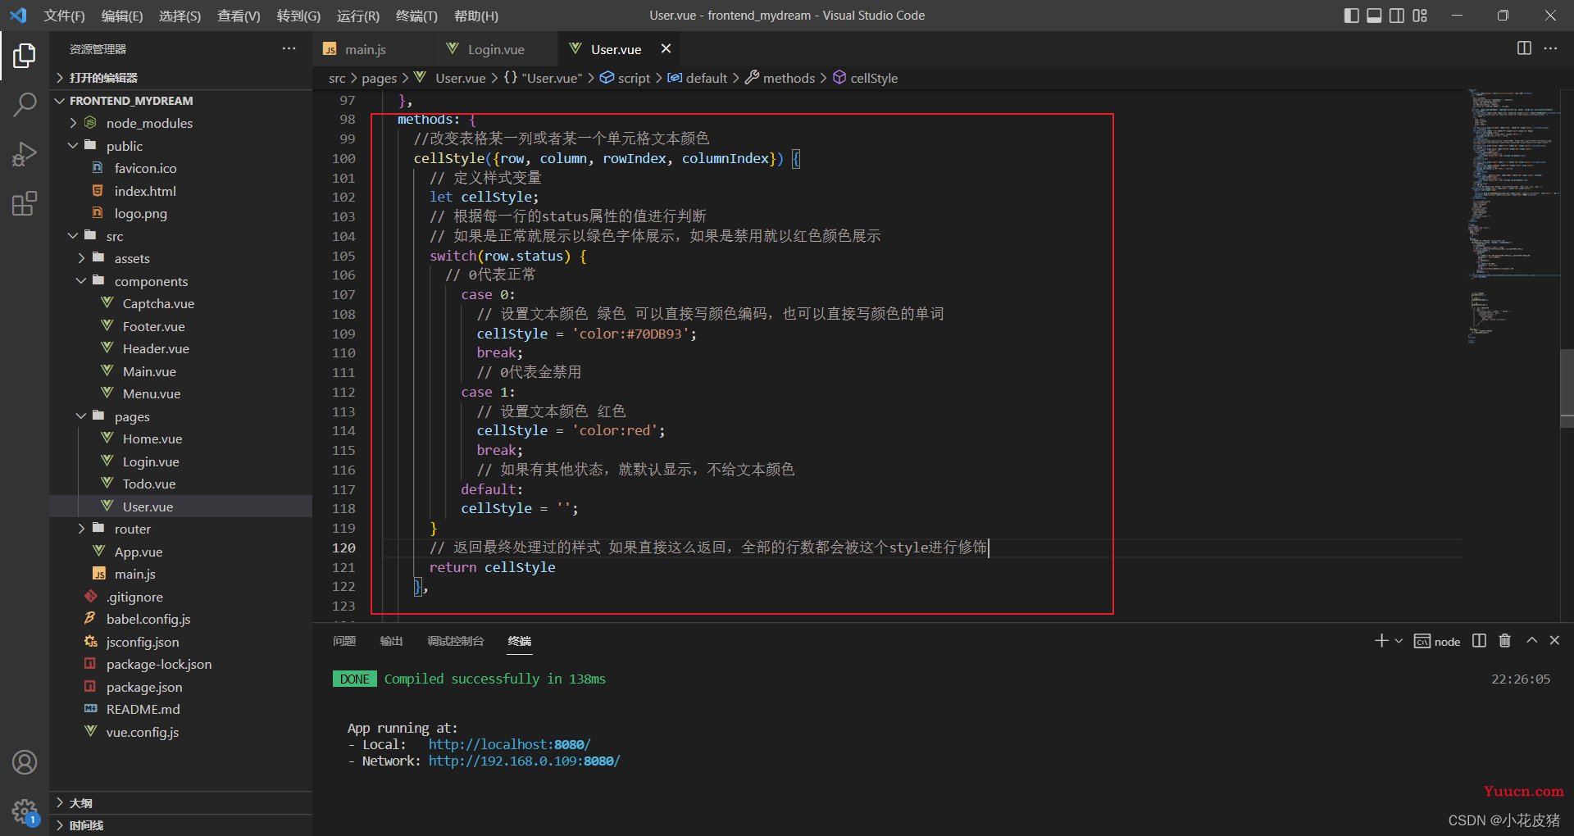Toggle the primary side bar layout
This screenshot has height=836, width=1574.
pos(1352,16)
